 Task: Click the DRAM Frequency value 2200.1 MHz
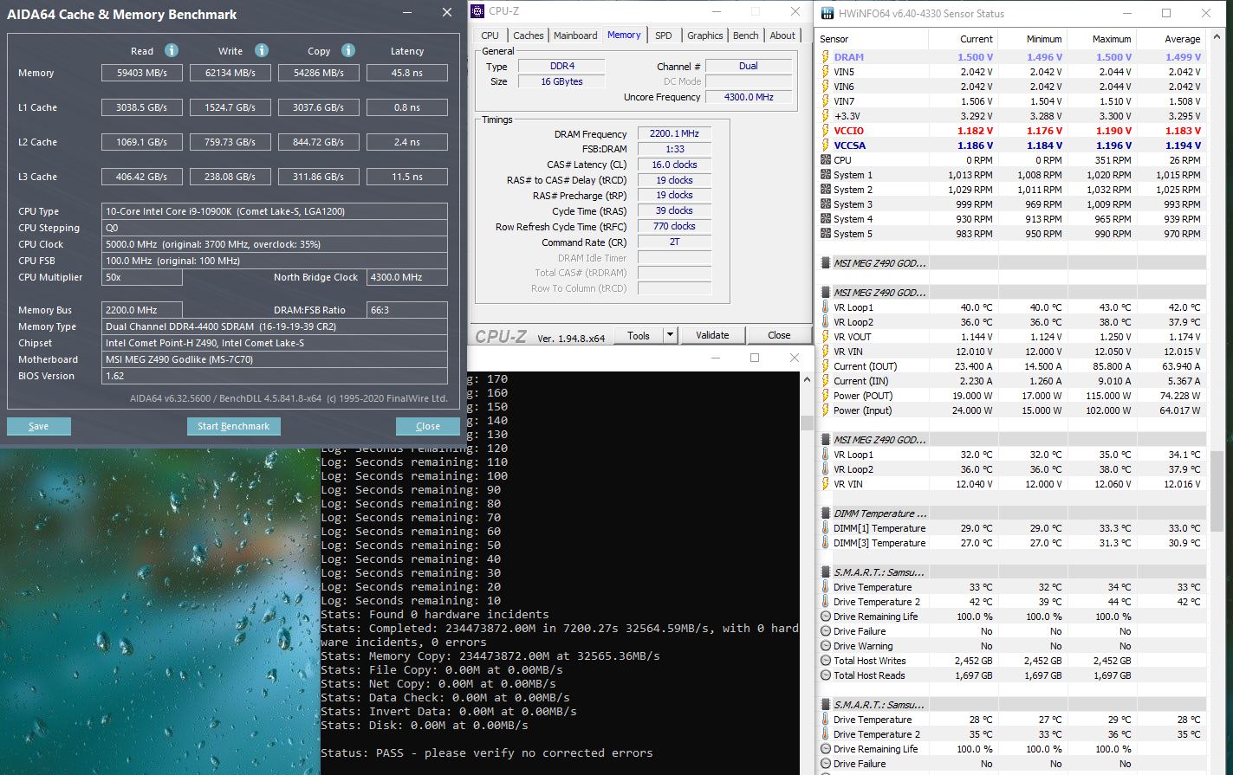(x=674, y=133)
